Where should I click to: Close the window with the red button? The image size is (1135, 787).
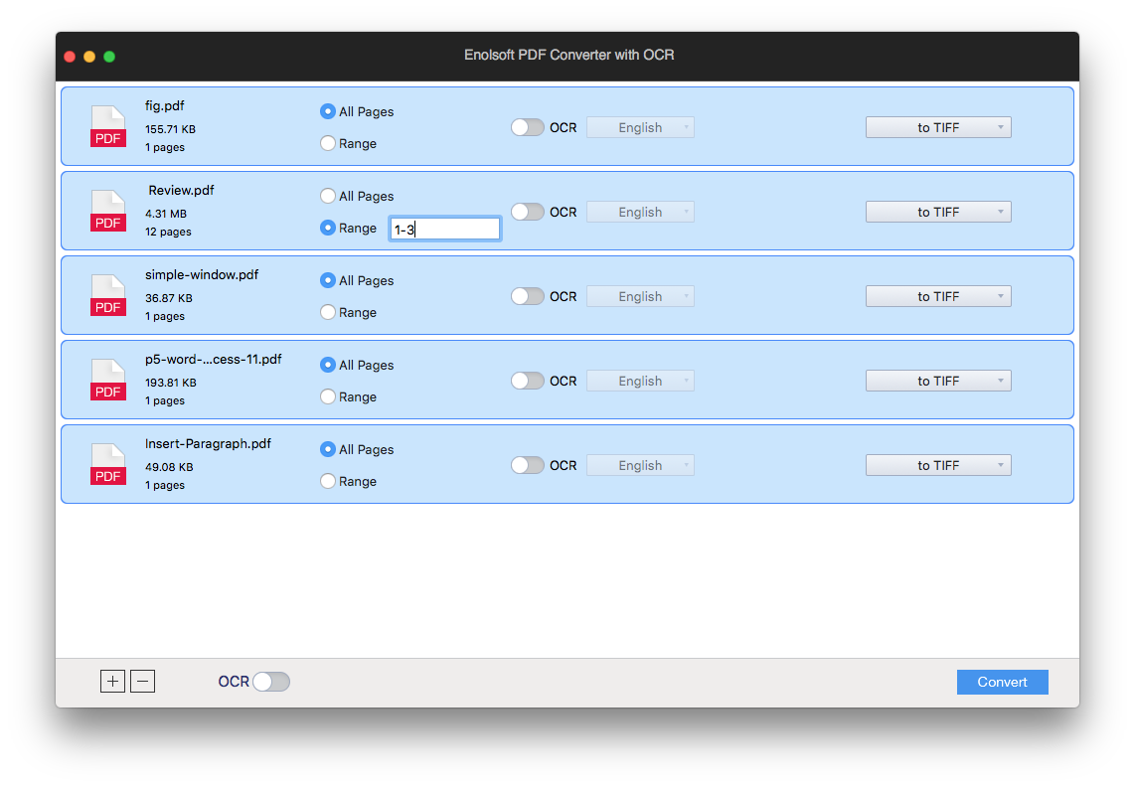70,57
